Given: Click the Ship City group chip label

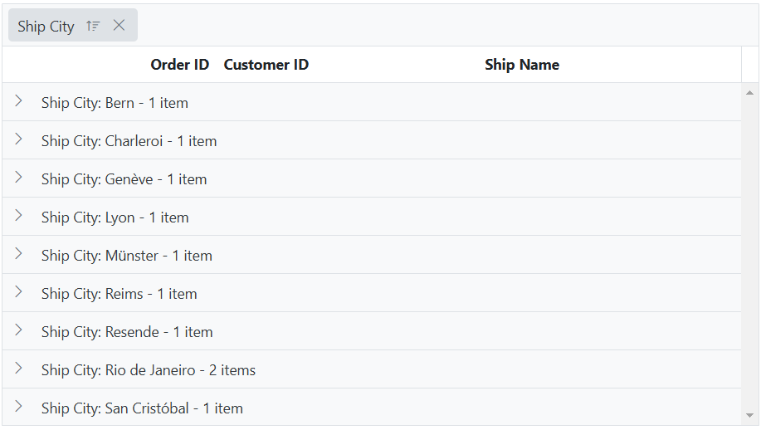Looking at the screenshot, I should 46,27.
